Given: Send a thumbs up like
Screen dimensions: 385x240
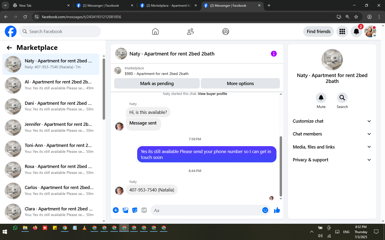Looking at the screenshot, I should coord(277,210).
